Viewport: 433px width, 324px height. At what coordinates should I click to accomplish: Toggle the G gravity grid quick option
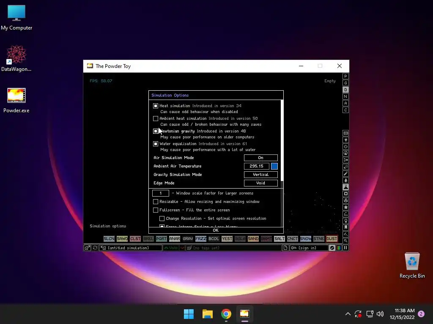pyautogui.click(x=345, y=83)
